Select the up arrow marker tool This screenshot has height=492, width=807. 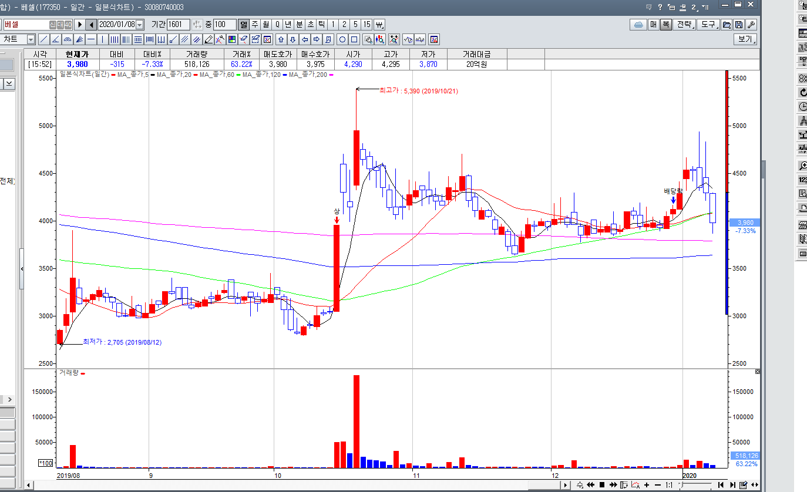(281, 39)
